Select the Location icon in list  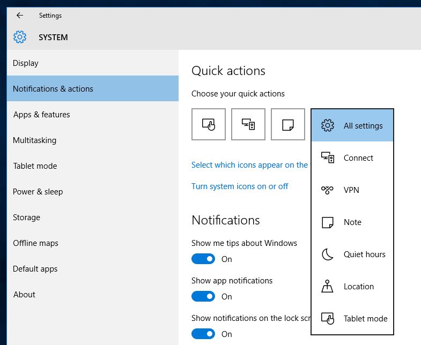[x=327, y=286]
